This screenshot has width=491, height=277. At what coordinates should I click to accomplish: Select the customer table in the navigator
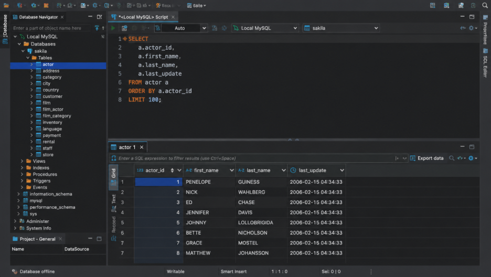click(x=52, y=97)
